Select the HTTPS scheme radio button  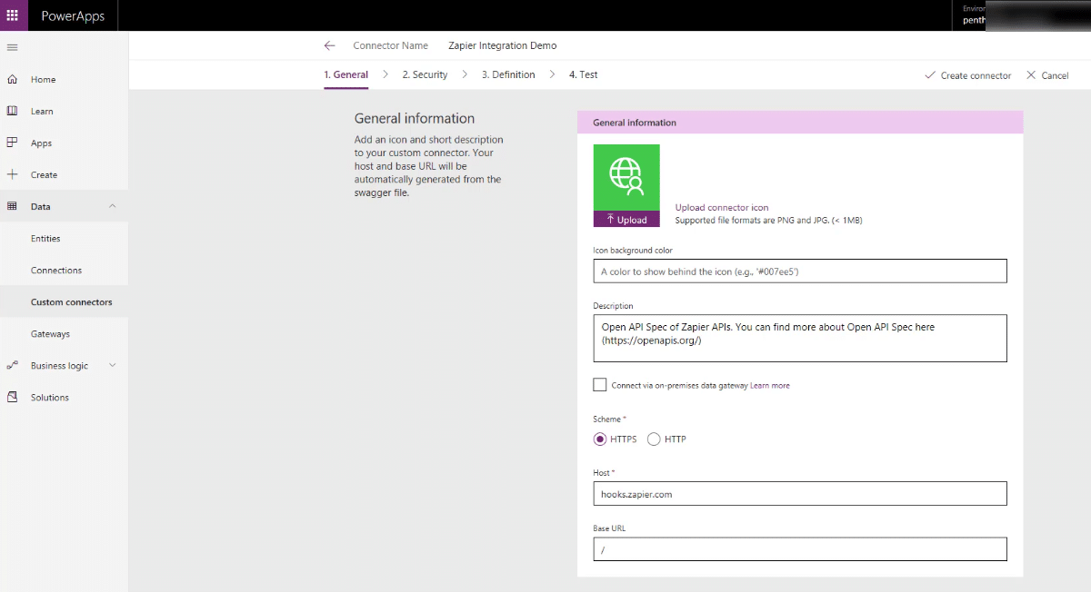pyautogui.click(x=600, y=439)
